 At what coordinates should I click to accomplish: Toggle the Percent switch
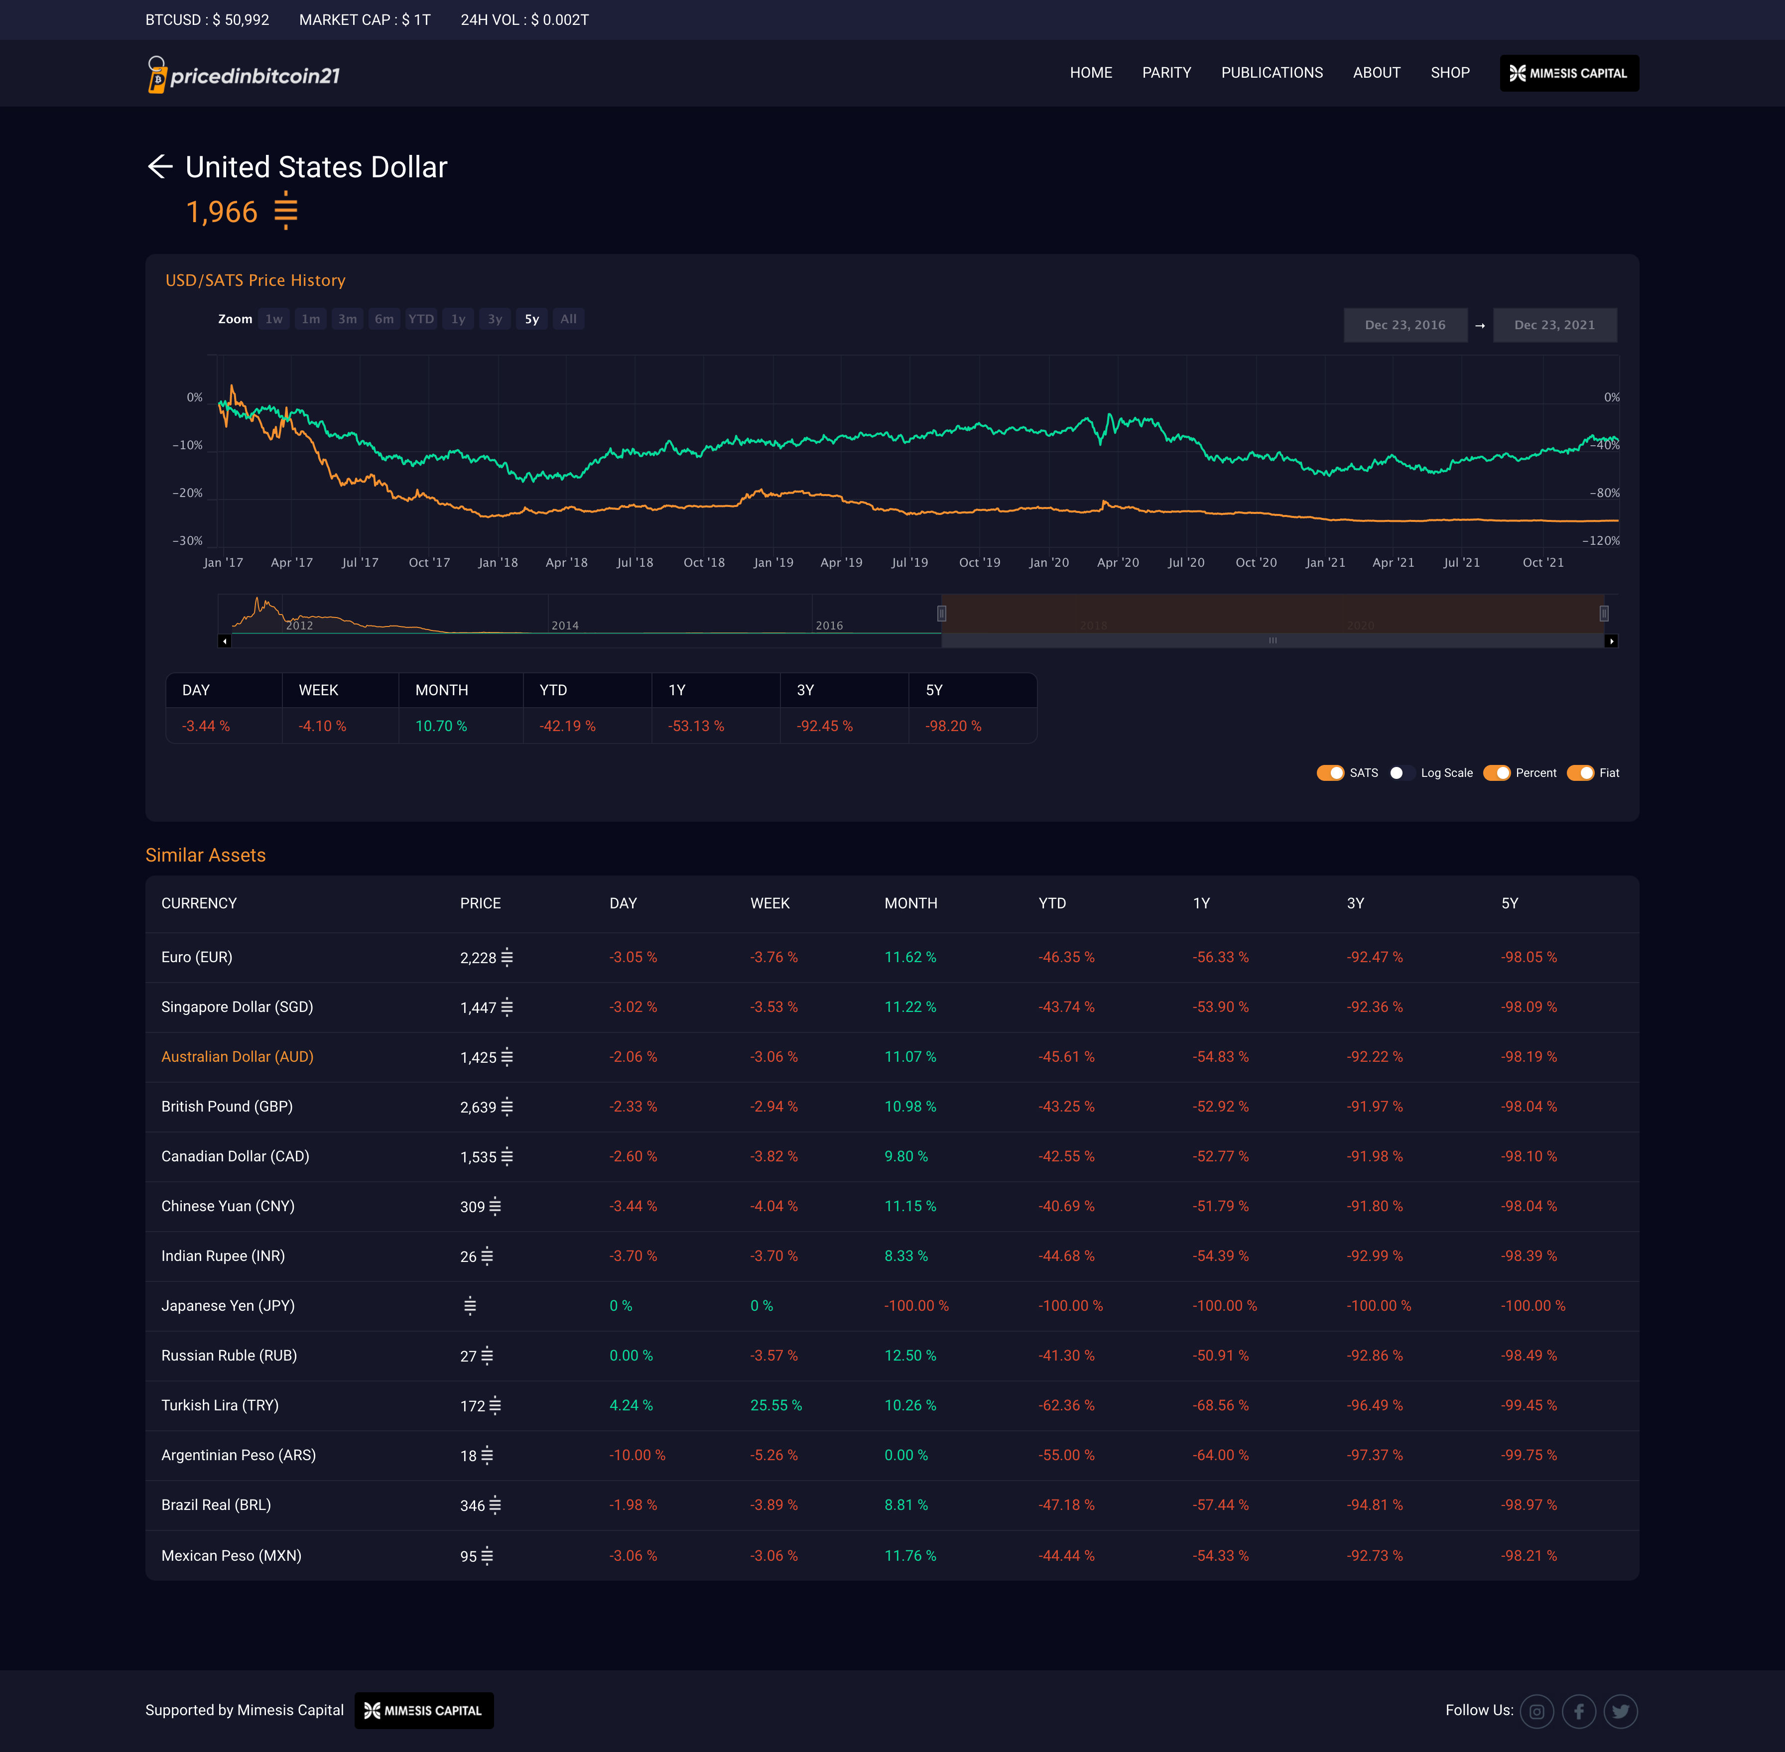[1497, 773]
